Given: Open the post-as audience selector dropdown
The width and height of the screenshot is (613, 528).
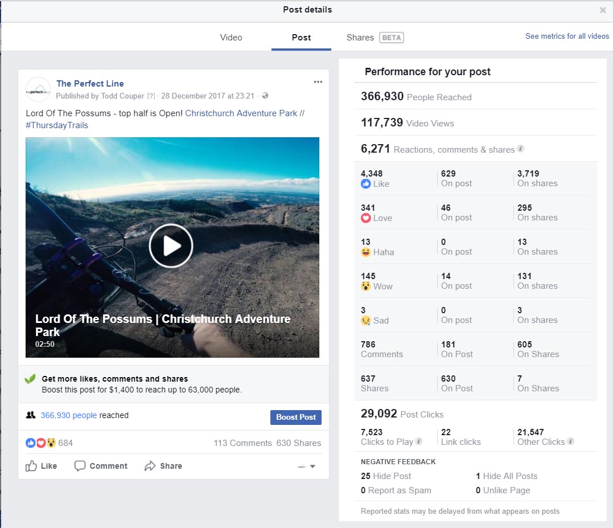Looking at the screenshot, I should pos(307,466).
